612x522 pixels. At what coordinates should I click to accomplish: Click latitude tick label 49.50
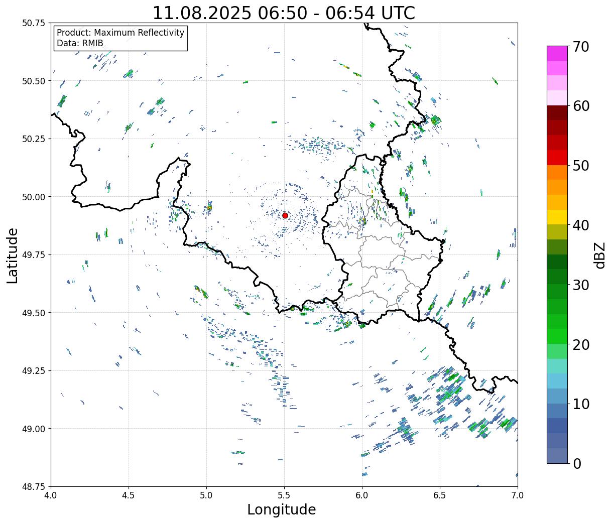(x=34, y=313)
